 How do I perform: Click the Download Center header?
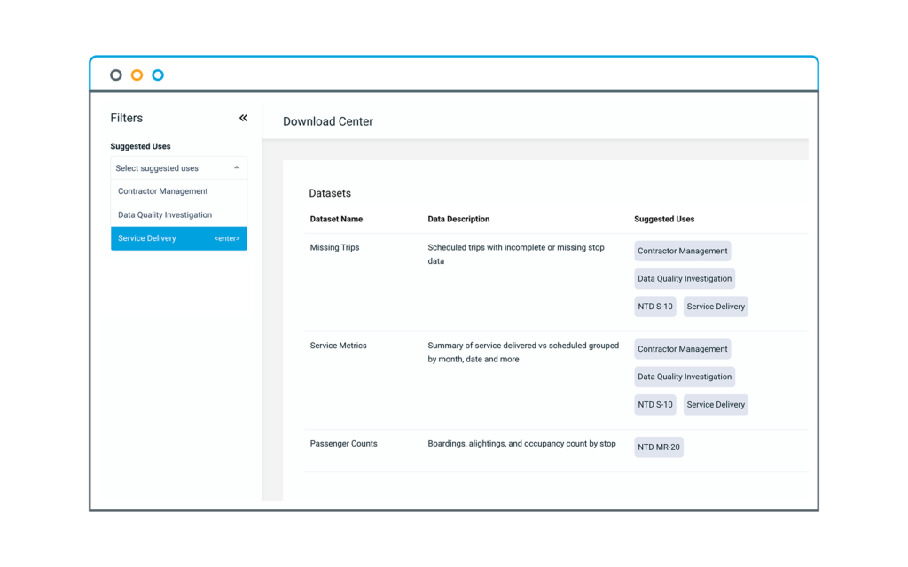tap(328, 121)
